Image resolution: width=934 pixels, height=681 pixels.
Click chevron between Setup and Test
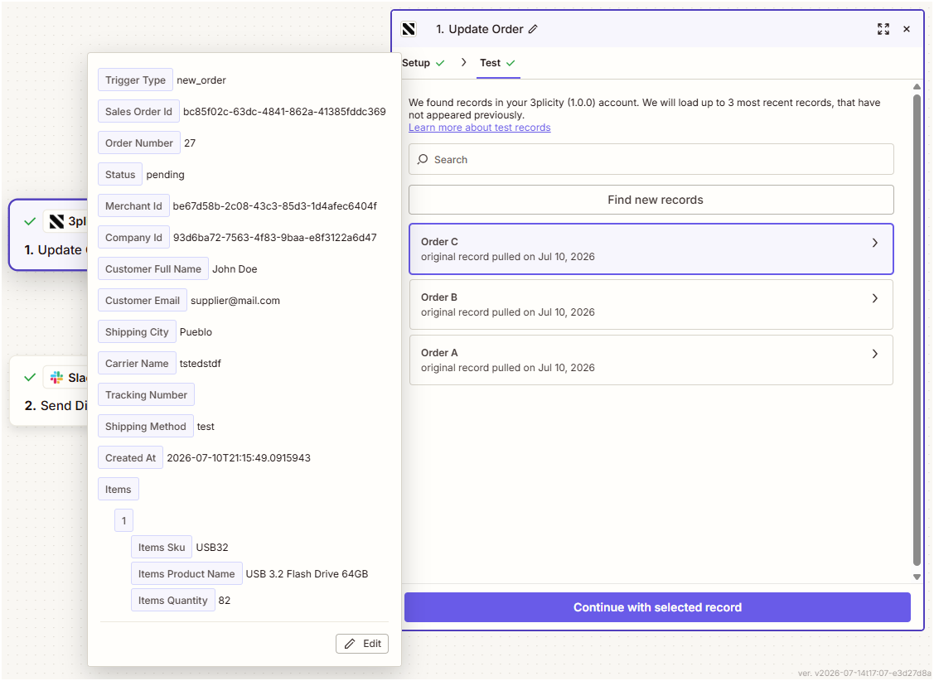(x=463, y=62)
